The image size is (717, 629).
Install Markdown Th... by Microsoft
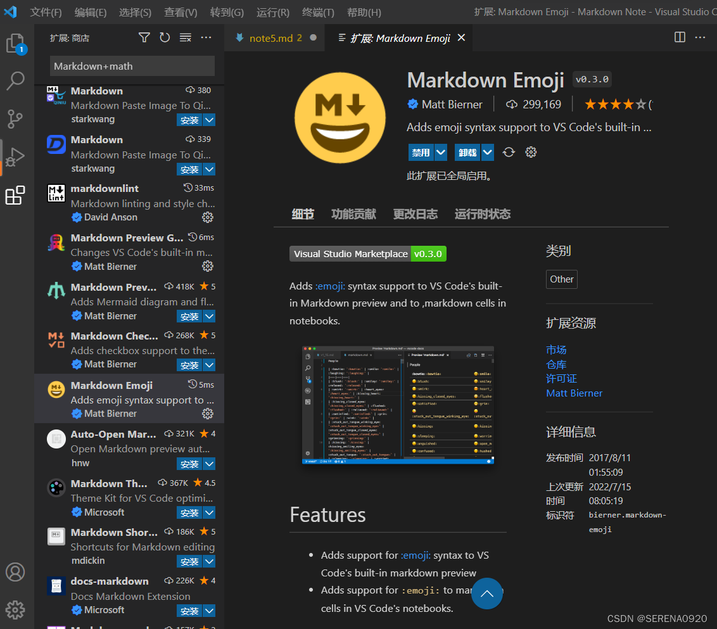[x=189, y=513]
